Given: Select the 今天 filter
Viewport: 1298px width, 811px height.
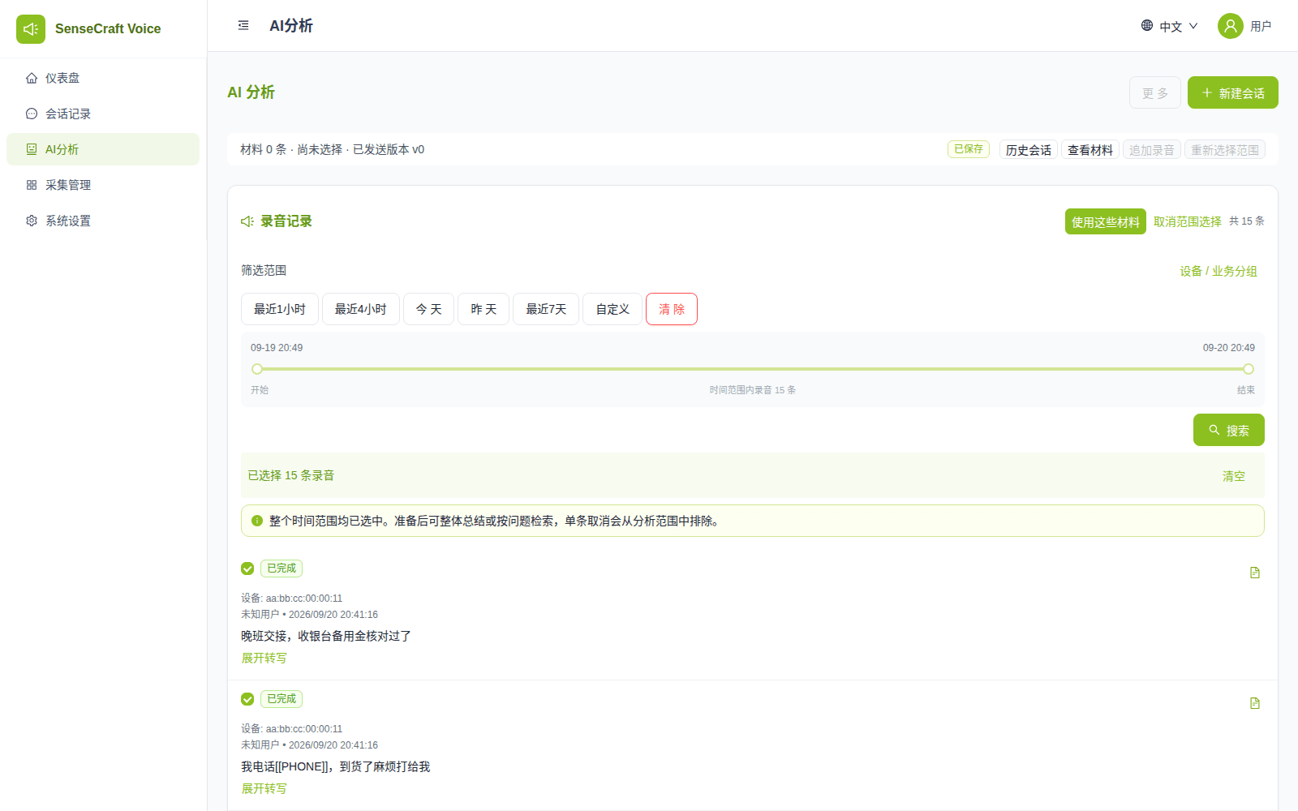Looking at the screenshot, I should click(x=429, y=309).
